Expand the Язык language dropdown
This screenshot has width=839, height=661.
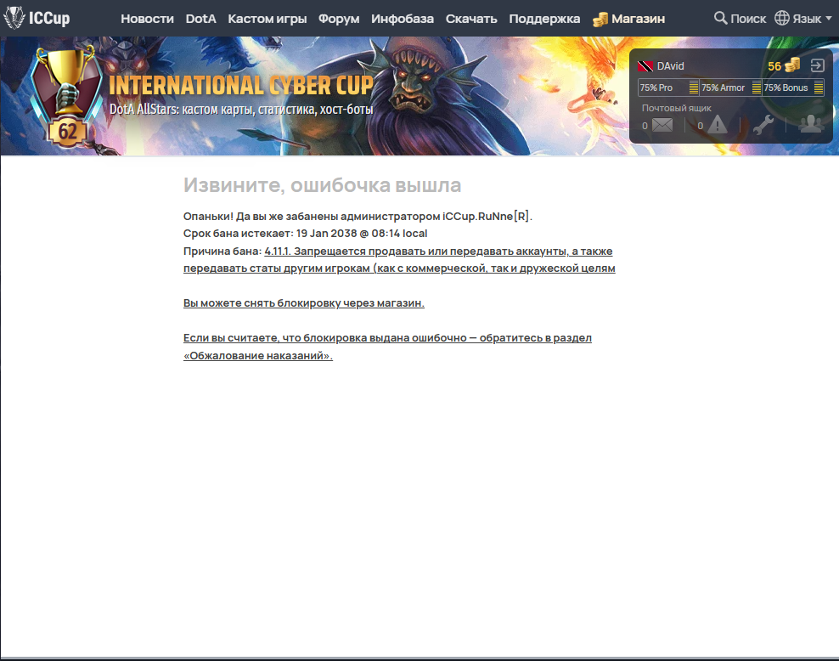tap(803, 19)
